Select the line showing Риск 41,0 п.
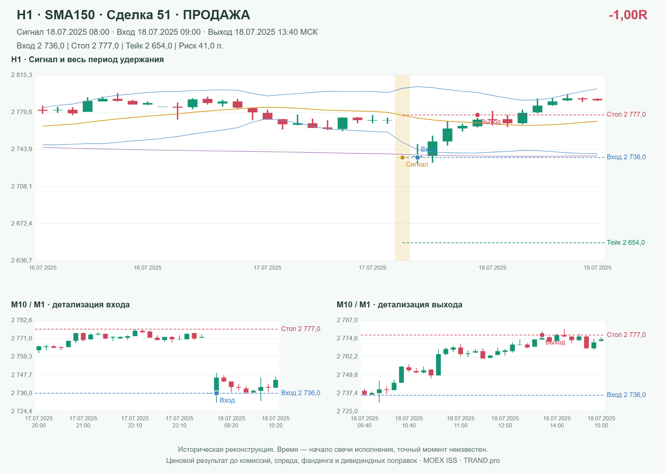This screenshot has width=666, height=474. tap(120, 46)
